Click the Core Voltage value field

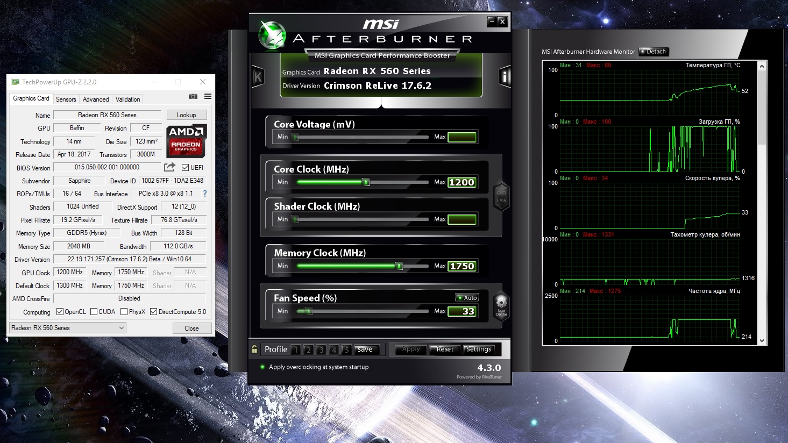(x=462, y=137)
